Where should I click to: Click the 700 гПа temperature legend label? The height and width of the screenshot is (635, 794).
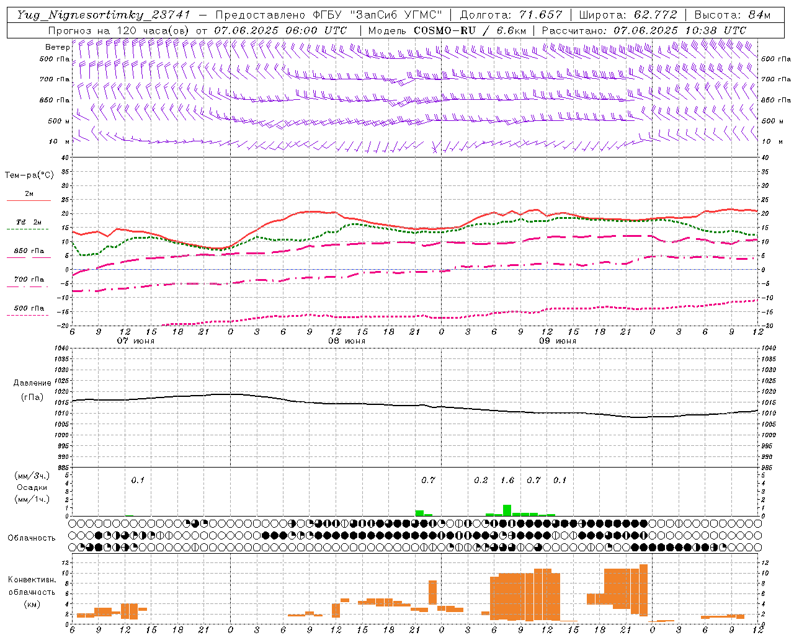click(29, 279)
